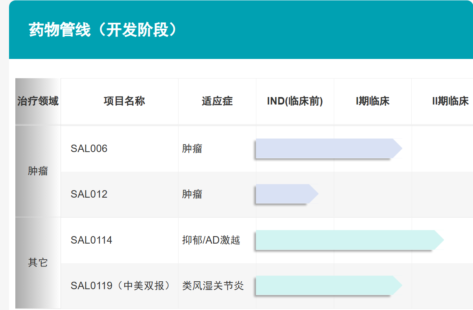The width and height of the screenshot is (473, 310).
Task: Click the 肿瘤 indication in SAL006 row
Action: [192, 149]
